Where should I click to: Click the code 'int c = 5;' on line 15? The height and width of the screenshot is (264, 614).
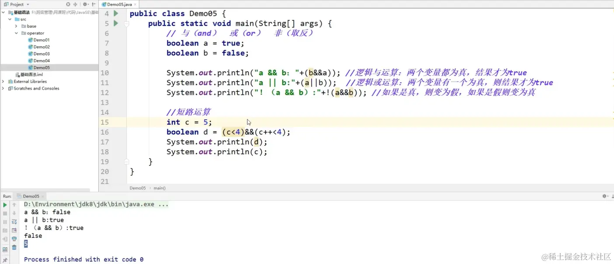[189, 122]
